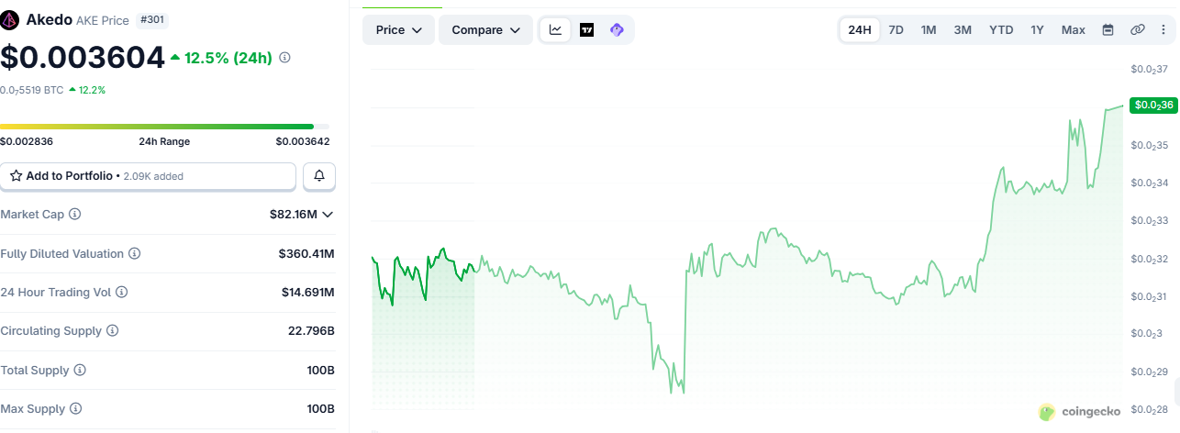Click the $0.002836 range low value
The image size is (1180, 433).
tap(27, 141)
